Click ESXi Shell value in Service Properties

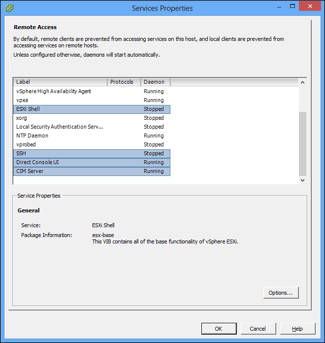point(103,225)
